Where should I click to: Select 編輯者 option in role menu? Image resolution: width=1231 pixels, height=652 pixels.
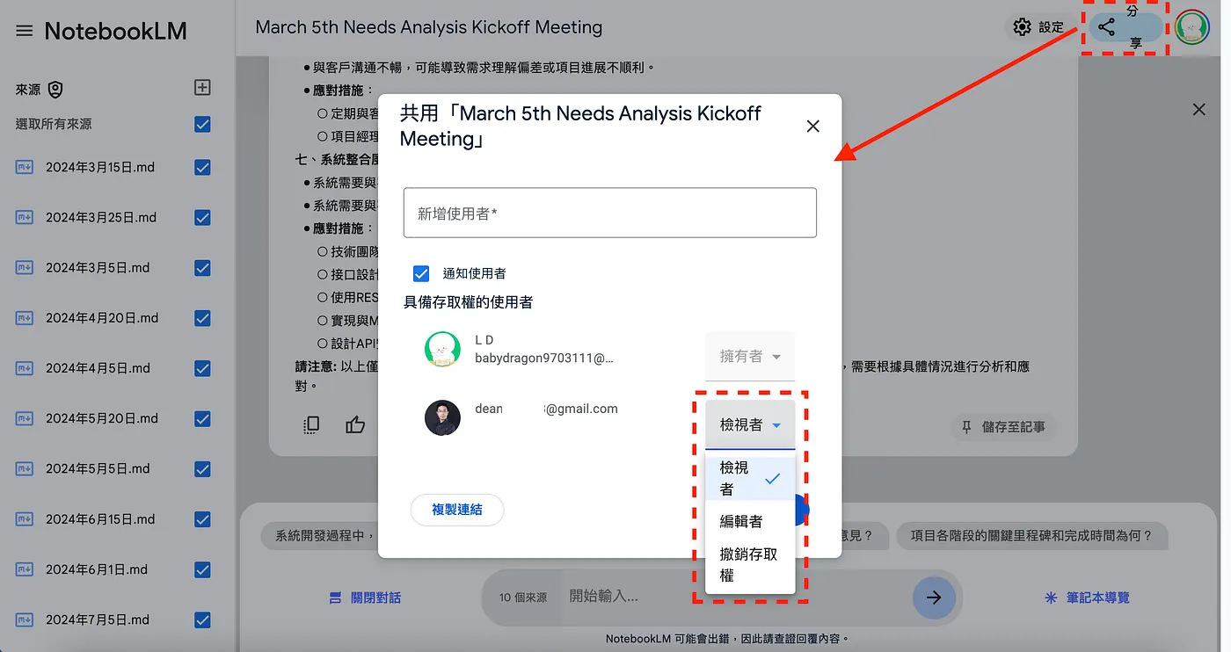[x=750, y=521]
